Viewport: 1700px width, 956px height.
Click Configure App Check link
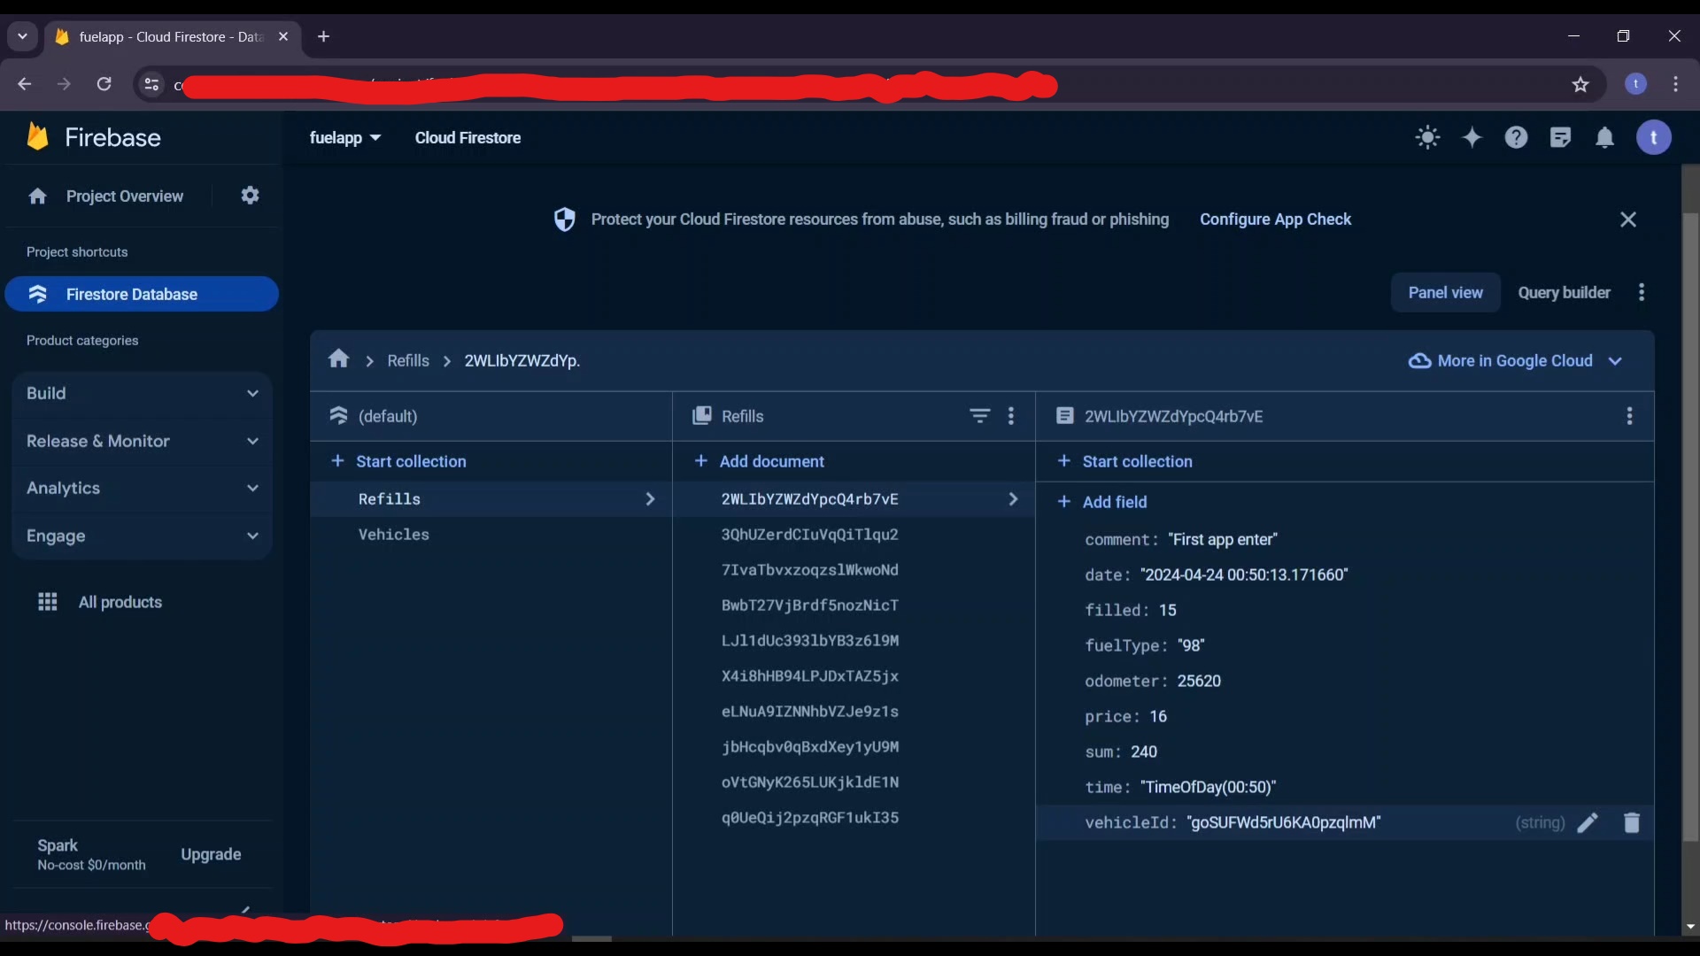tap(1275, 219)
